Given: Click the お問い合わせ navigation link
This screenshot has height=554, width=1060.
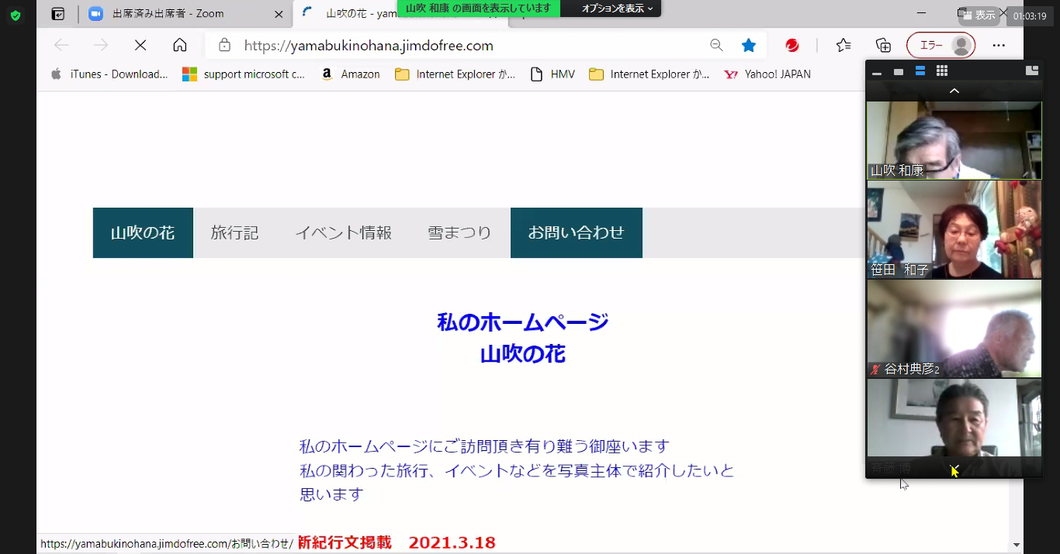Looking at the screenshot, I should 576,232.
